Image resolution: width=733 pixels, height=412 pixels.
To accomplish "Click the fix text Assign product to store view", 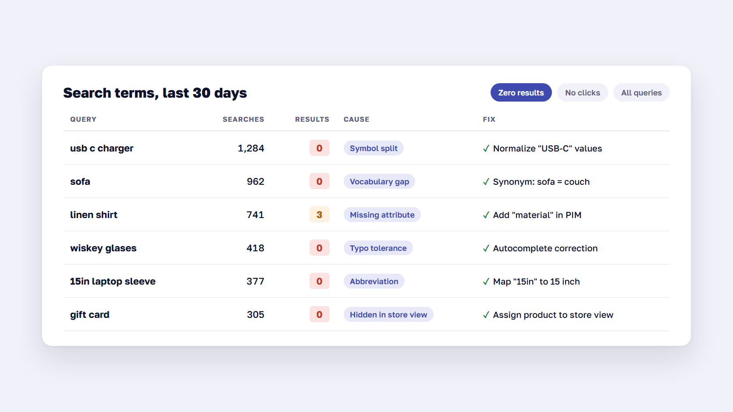I will [x=553, y=315].
